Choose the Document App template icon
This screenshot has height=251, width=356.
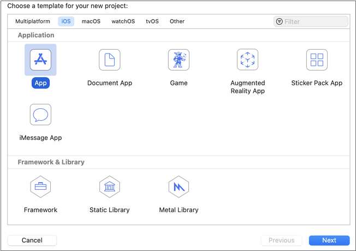(110, 60)
